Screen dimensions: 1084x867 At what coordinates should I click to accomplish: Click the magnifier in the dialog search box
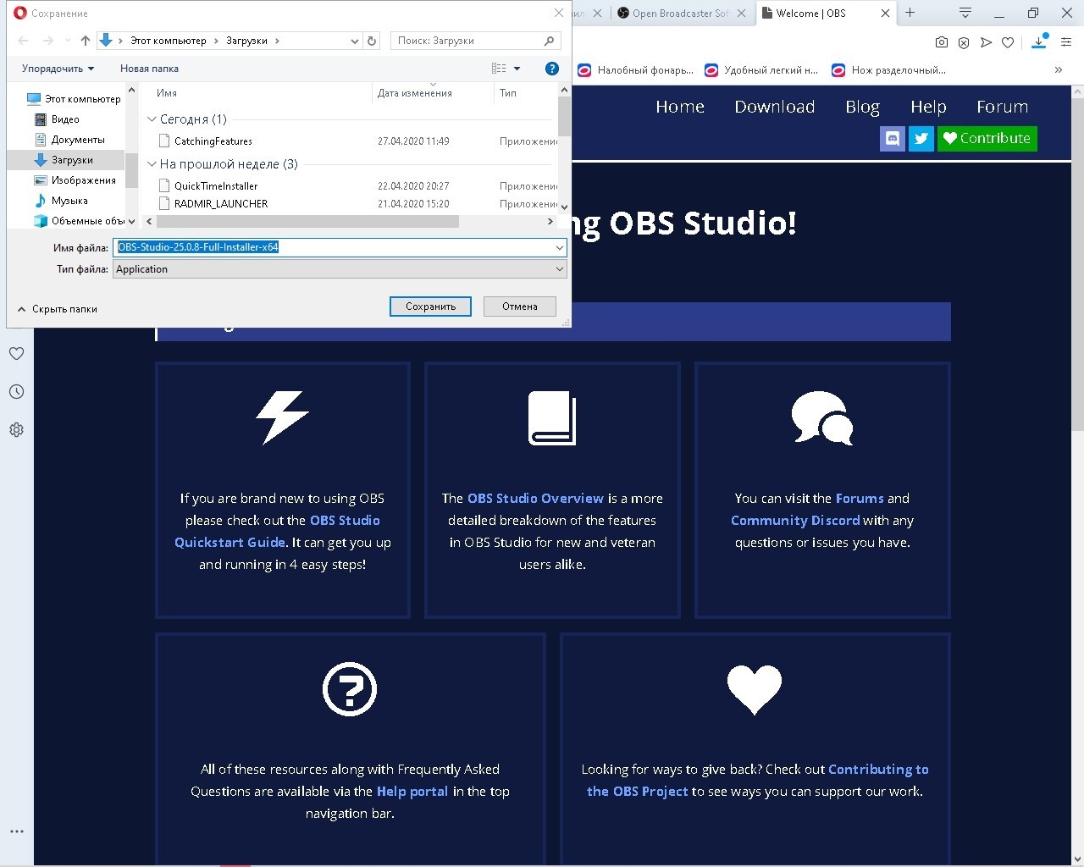[550, 41]
